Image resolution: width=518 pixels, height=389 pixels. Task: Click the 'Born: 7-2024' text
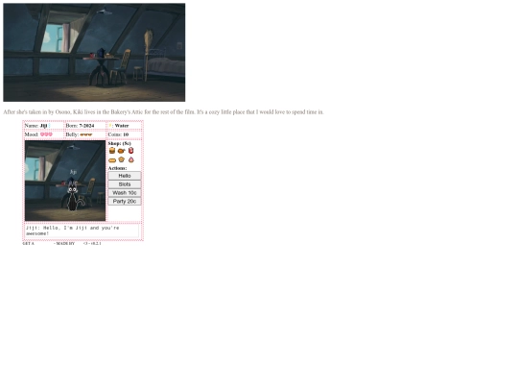[x=80, y=126]
